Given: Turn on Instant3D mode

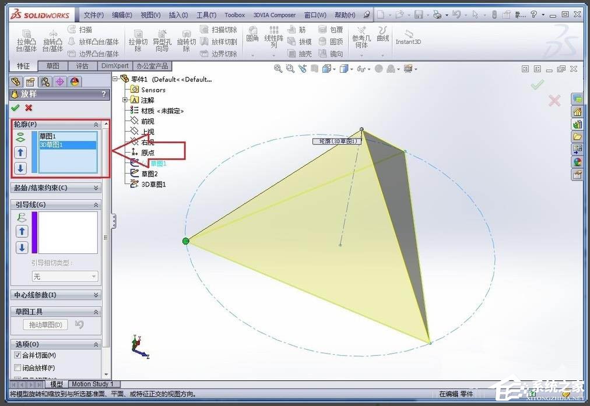Looking at the screenshot, I should 408,41.
